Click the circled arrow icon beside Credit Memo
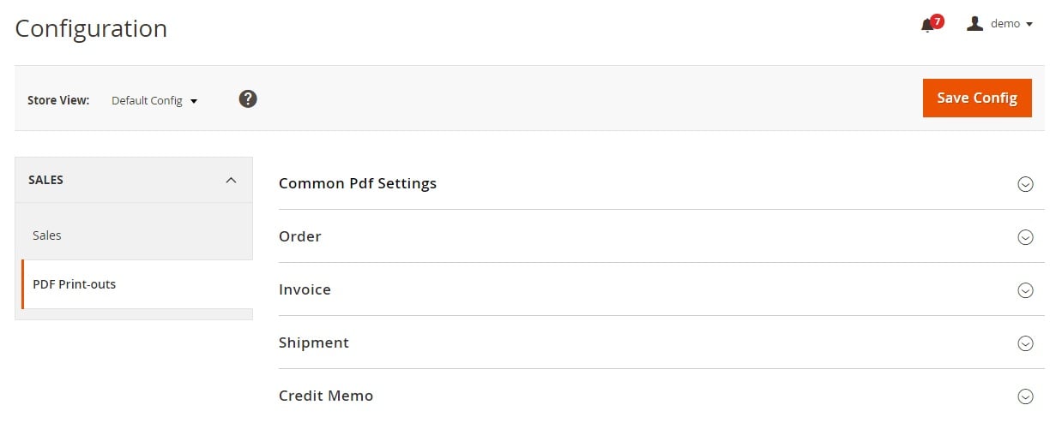 (1025, 396)
